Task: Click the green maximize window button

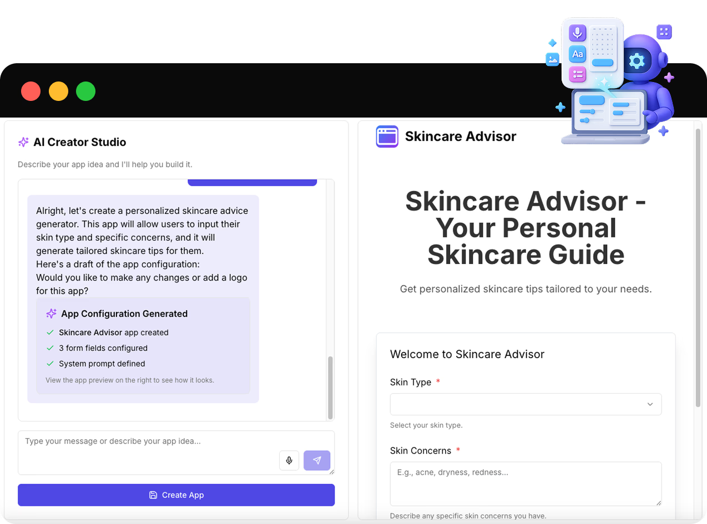Action: click(85, 91)
